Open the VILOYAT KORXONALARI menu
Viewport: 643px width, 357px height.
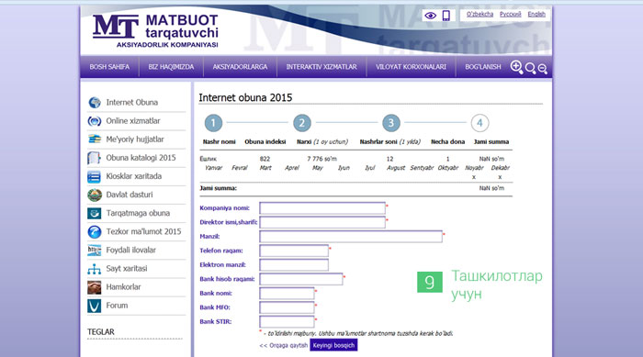(411, 67)
